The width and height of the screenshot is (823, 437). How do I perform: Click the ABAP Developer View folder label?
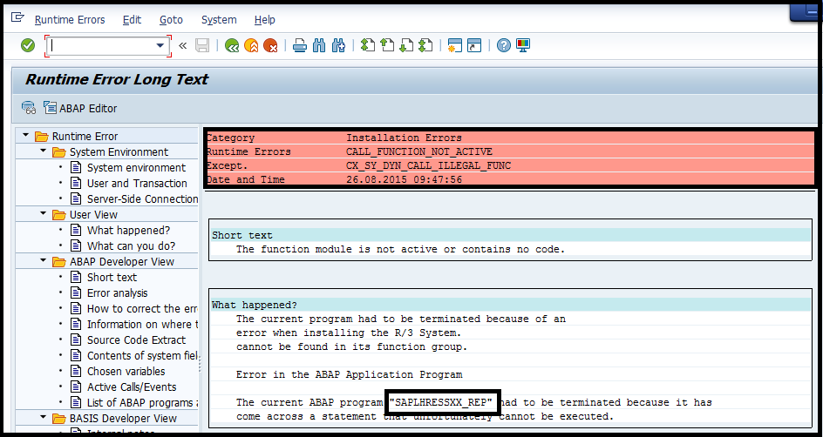click(x=122, y=261)
